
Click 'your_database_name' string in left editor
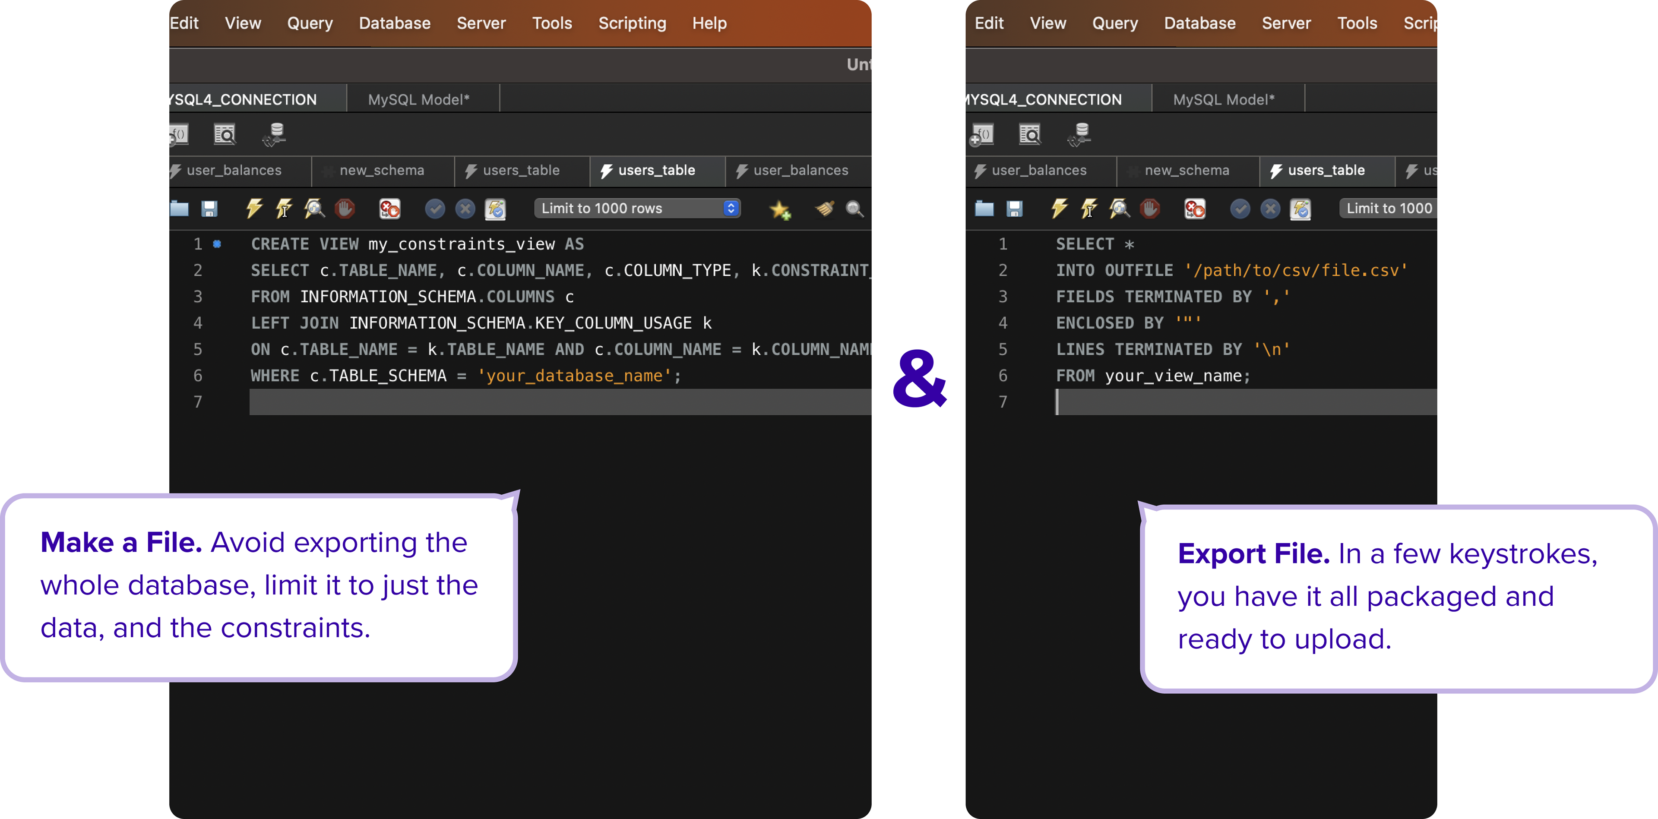pos(575,376)
